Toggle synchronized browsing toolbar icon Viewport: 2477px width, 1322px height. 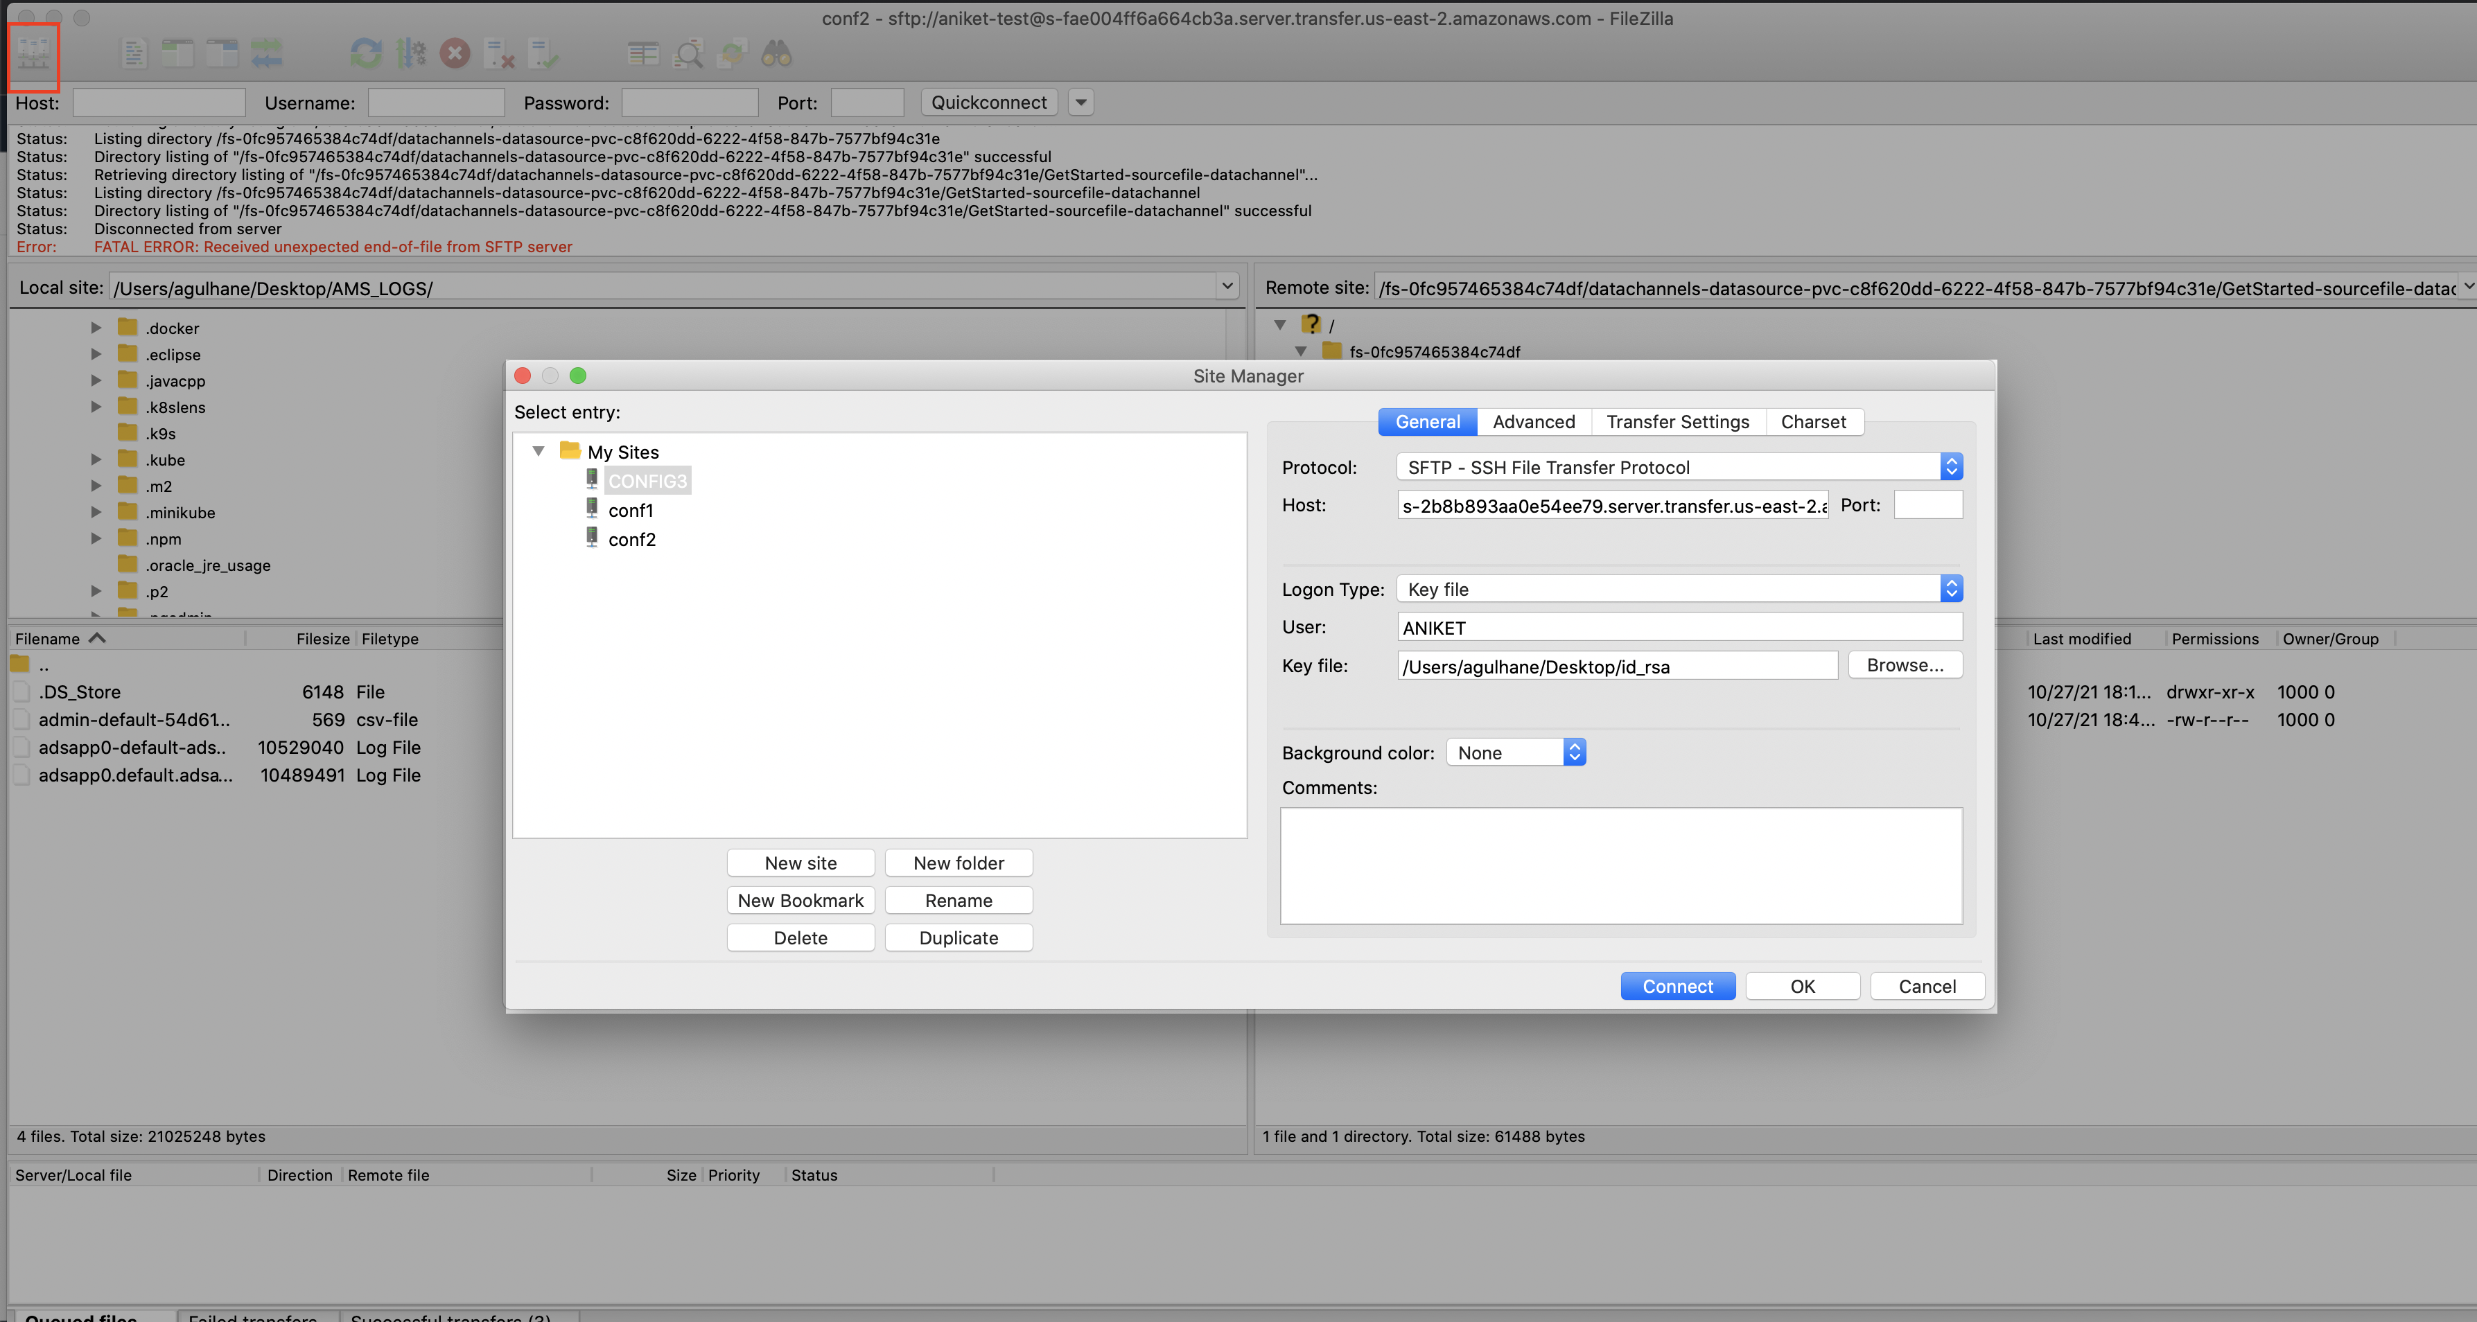pyautogui.click(x=733, y=54)
